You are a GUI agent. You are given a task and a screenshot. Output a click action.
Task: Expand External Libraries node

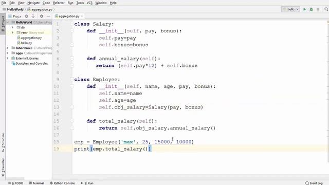click(x=8, y=58)
